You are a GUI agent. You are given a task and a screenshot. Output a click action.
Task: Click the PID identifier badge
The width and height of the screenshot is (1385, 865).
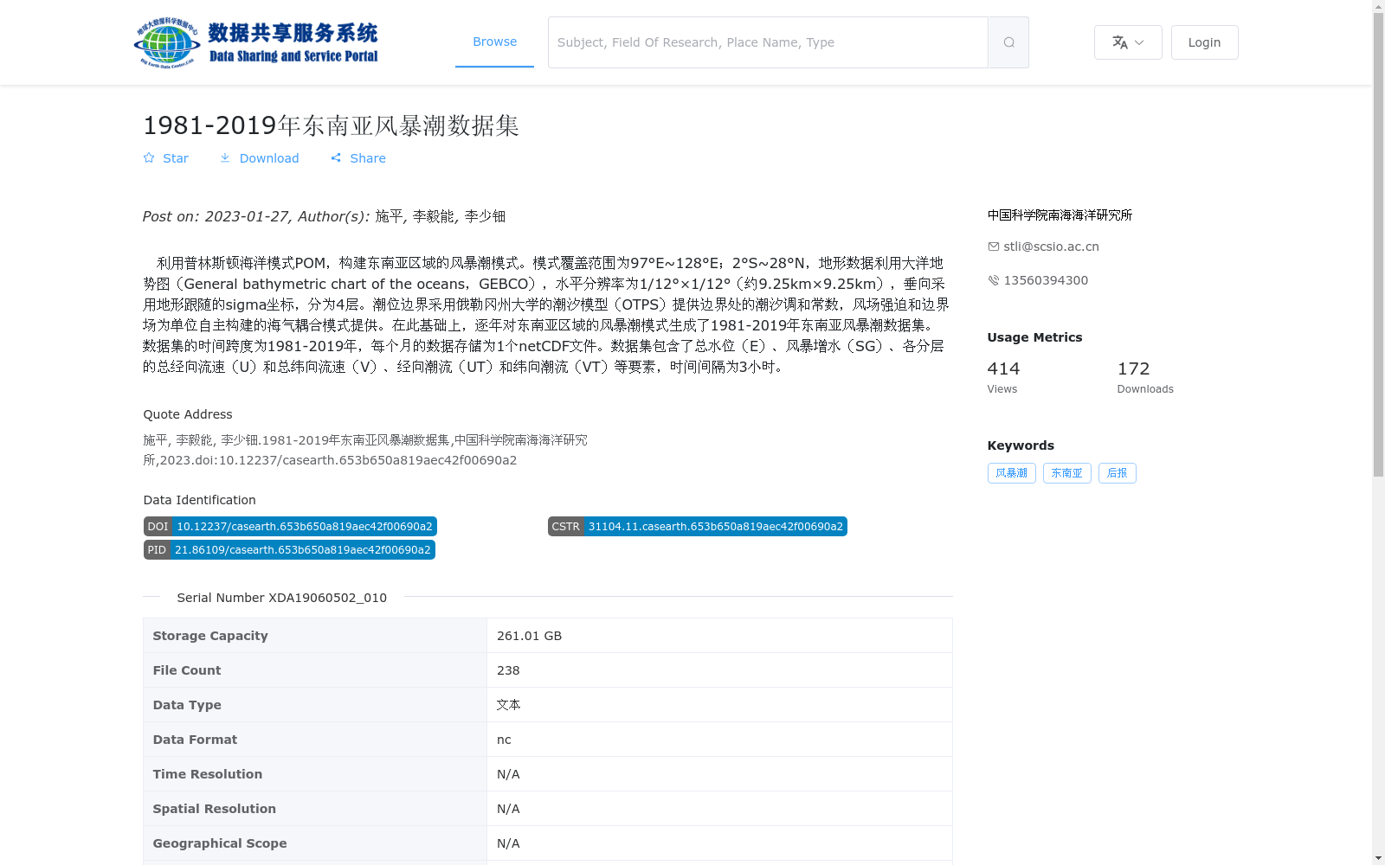289,550
